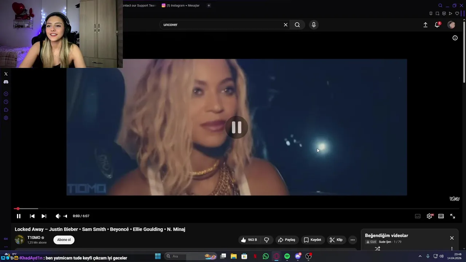Start voice search with the microphone
Image resolution: width=466 pixels, height=262 pixels.
pos(314,25)
